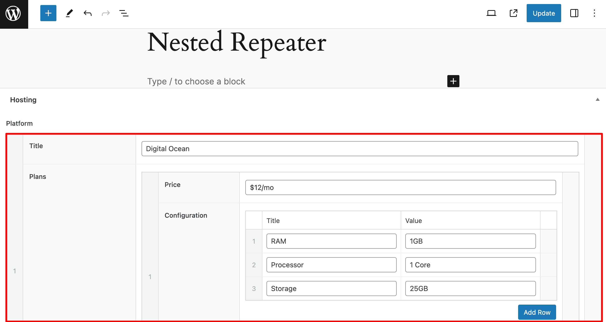Screen dimensions: 606x322
Task: Edit the 25GB value field
Action: [x=470, y=288]
